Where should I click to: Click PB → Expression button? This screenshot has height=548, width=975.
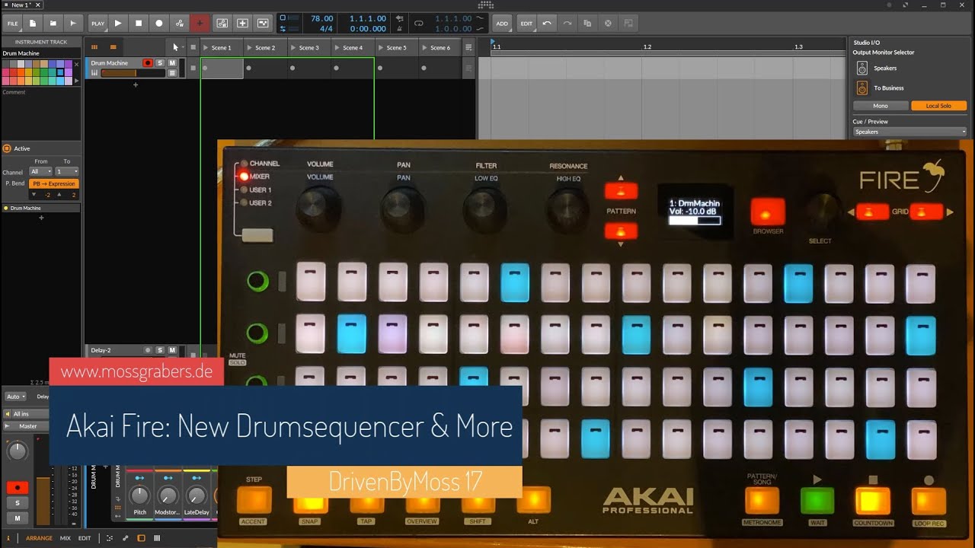tap(53, 183)
